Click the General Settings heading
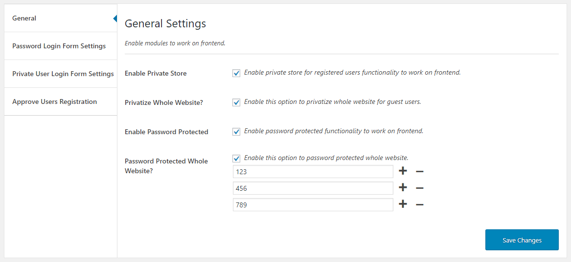The width and height of the screenshot is (571, 262). click(x=165, y=23)
